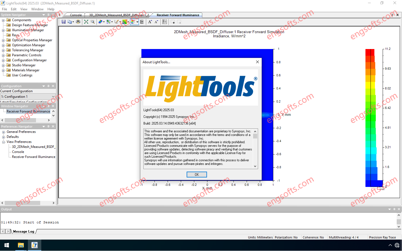Expand the Illumination Manager node
Image resolution: width=402 pixels, height=251 pixels.
click(x=3, y=30)
